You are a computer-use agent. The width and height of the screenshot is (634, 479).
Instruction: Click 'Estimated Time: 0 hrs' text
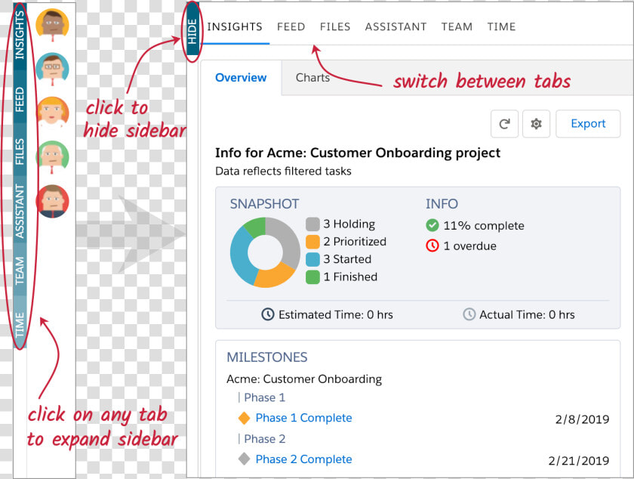pyautogui.click(x=336, y=314)
